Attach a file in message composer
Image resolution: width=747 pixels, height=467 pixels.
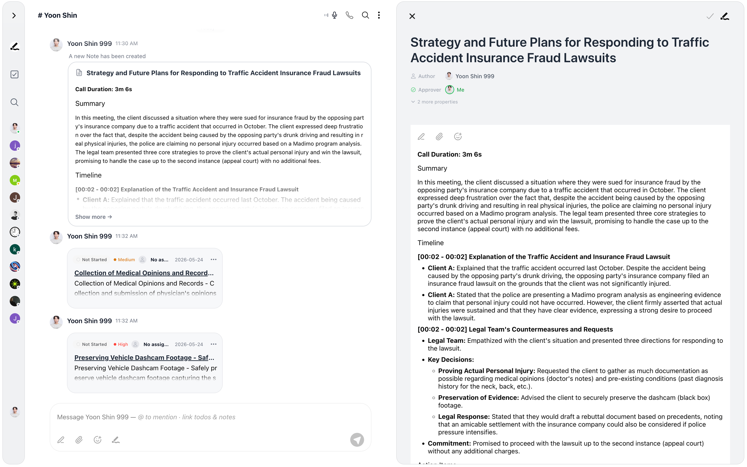pos(79,440)
